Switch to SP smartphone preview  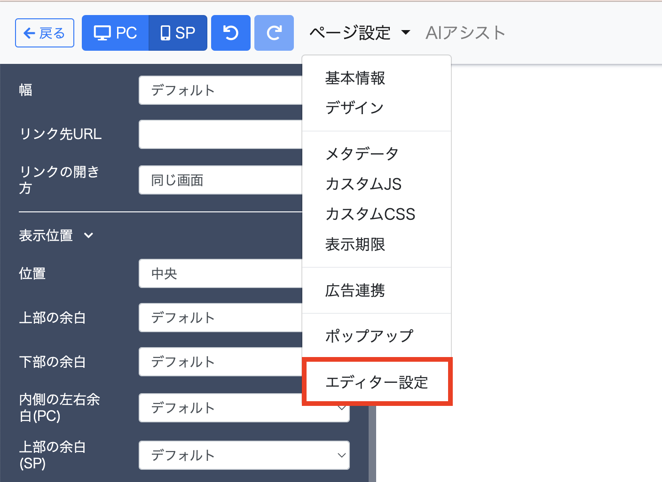point(178,33)
